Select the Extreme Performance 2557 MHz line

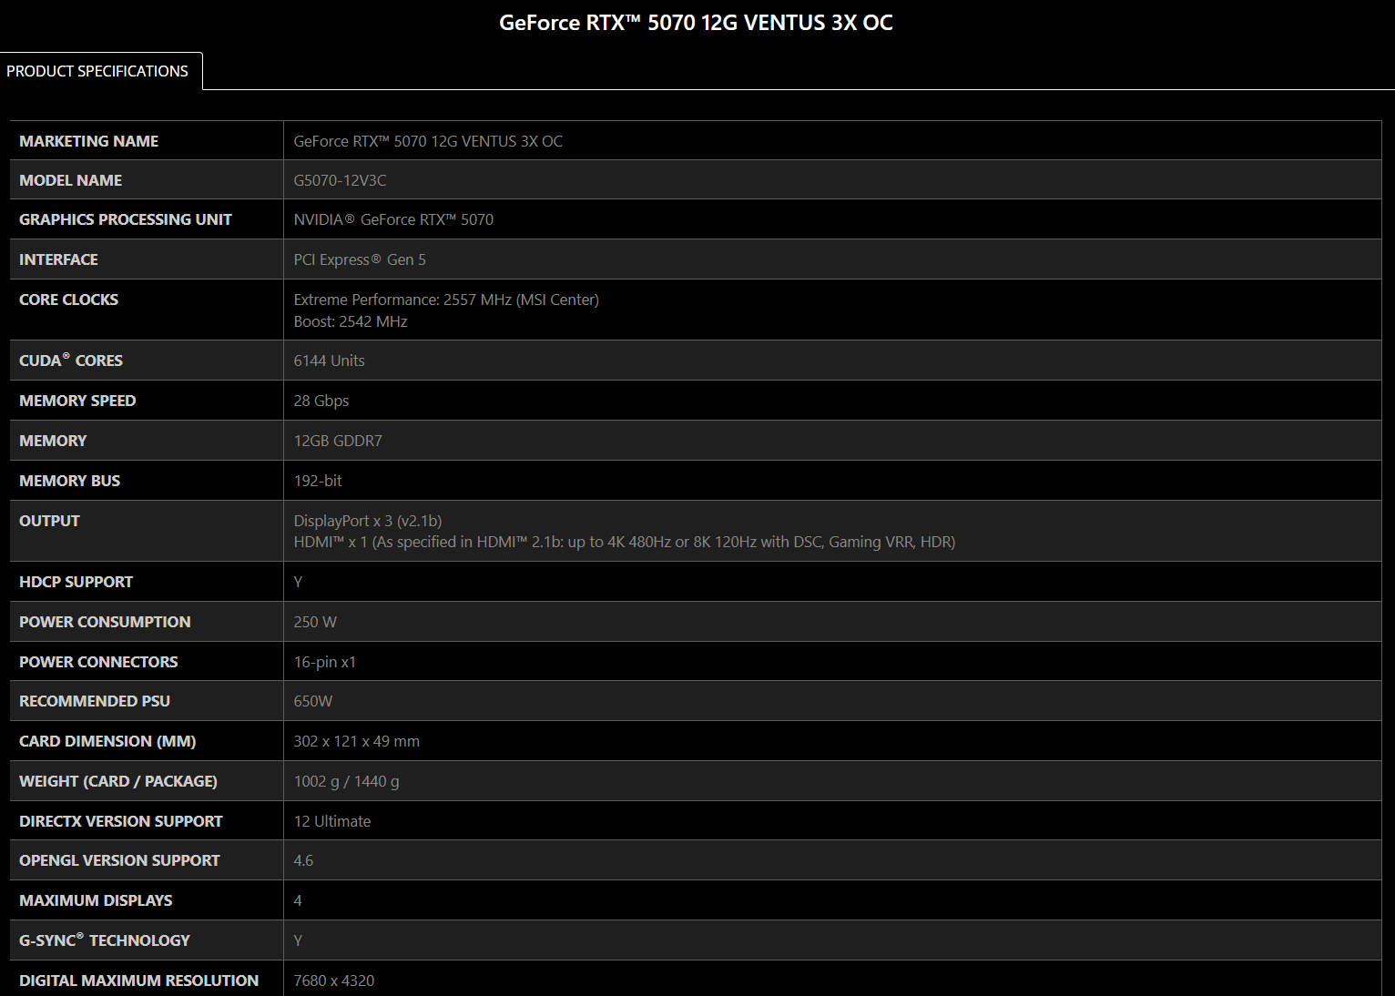[x=446, y=300]
